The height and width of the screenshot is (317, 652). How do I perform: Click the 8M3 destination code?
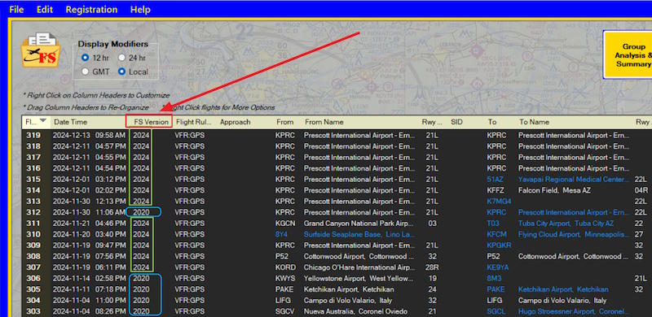(x=493, y=279)
